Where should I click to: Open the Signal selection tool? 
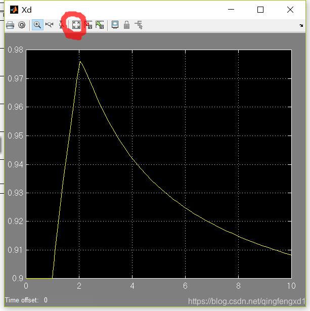139,25
